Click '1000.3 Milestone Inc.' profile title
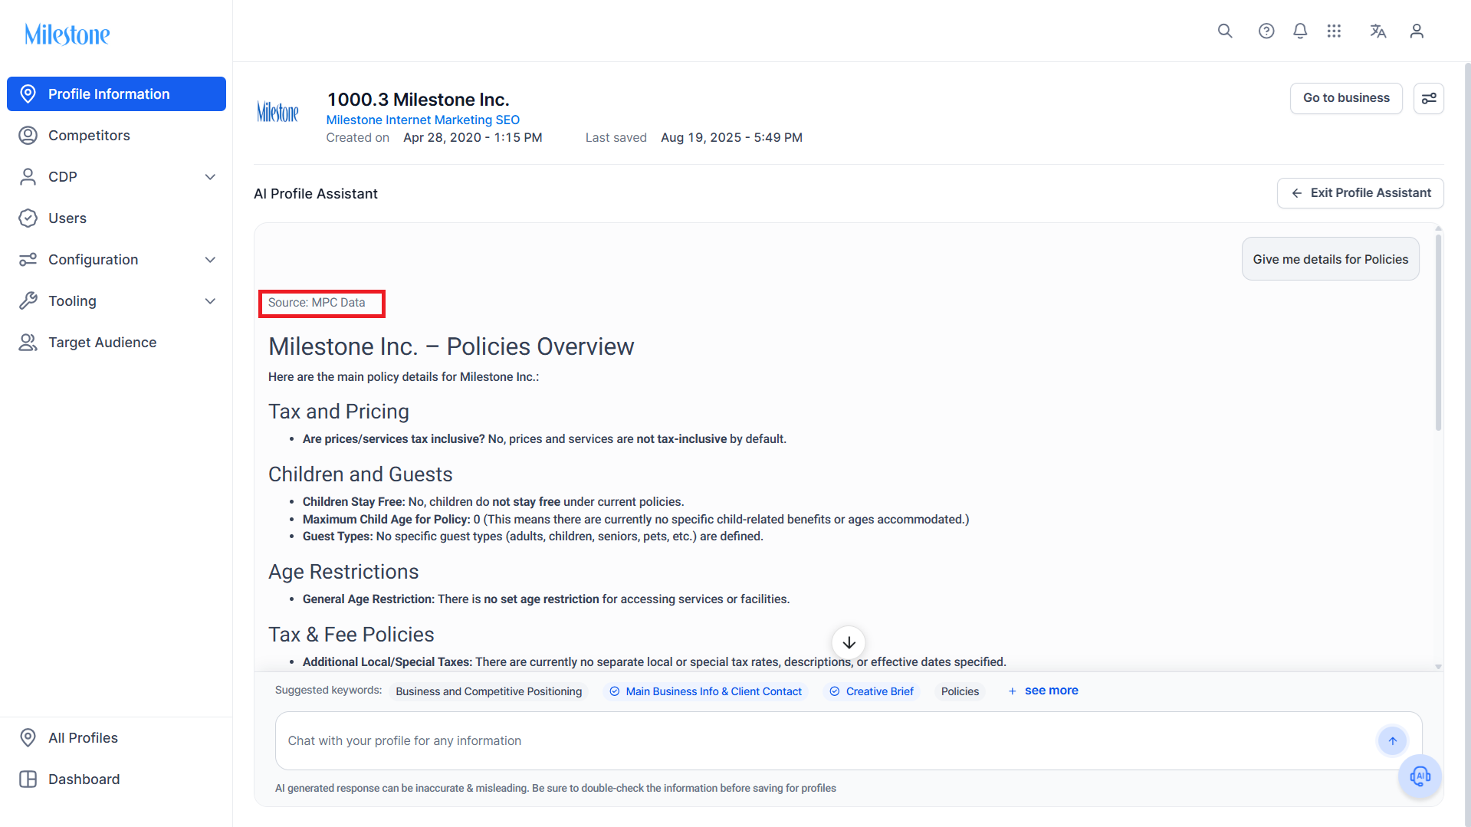This screenshot has width=1471, height=827. pyautogui.click(x=419, y=100)
